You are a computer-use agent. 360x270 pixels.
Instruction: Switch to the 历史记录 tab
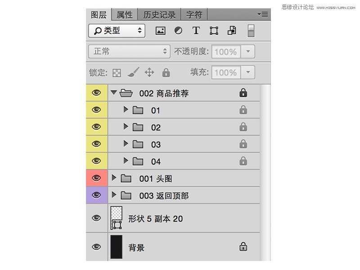[x=159, y=15]
